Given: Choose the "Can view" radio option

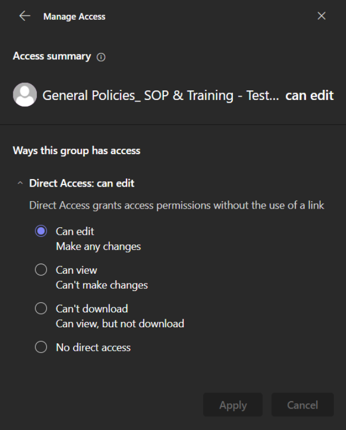Looking at the screenshot, I should point(41,270).
